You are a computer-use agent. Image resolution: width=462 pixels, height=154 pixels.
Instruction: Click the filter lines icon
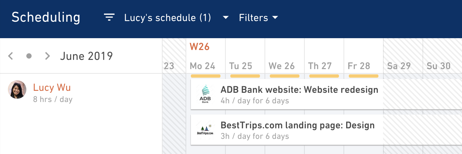pos(109,17)
